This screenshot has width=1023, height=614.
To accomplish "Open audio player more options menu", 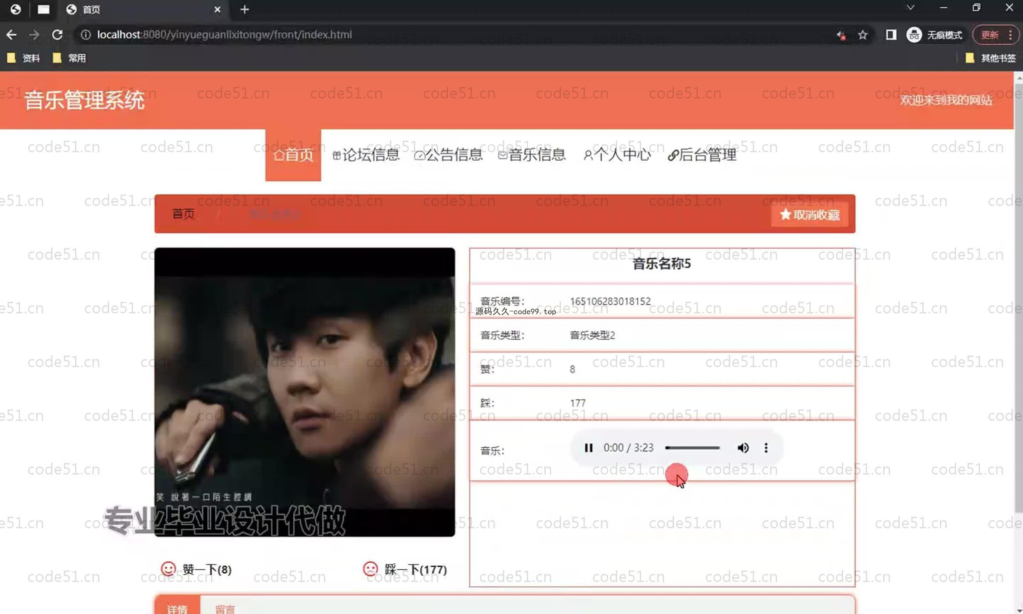I will 766,448.
